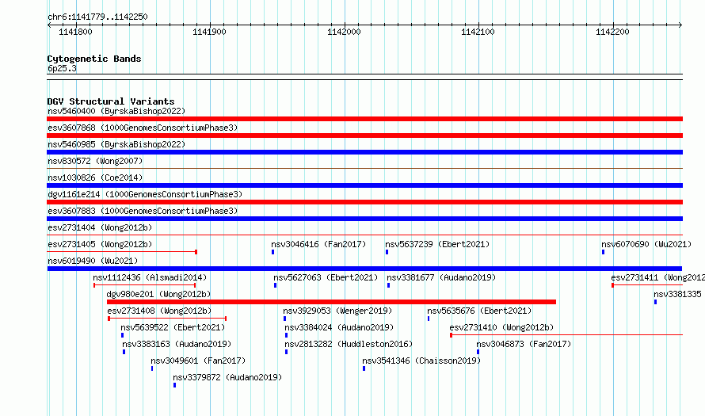Select the nsv3381335 variant label
Viewport: 705px width, 416px height.
(x=677, y=294)
